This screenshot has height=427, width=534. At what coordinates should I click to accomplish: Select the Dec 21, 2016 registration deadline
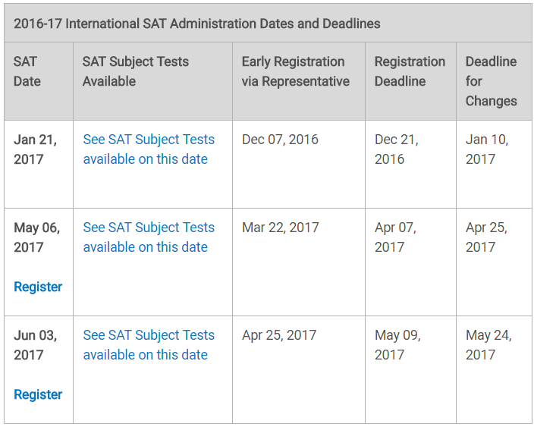point(397,149)
